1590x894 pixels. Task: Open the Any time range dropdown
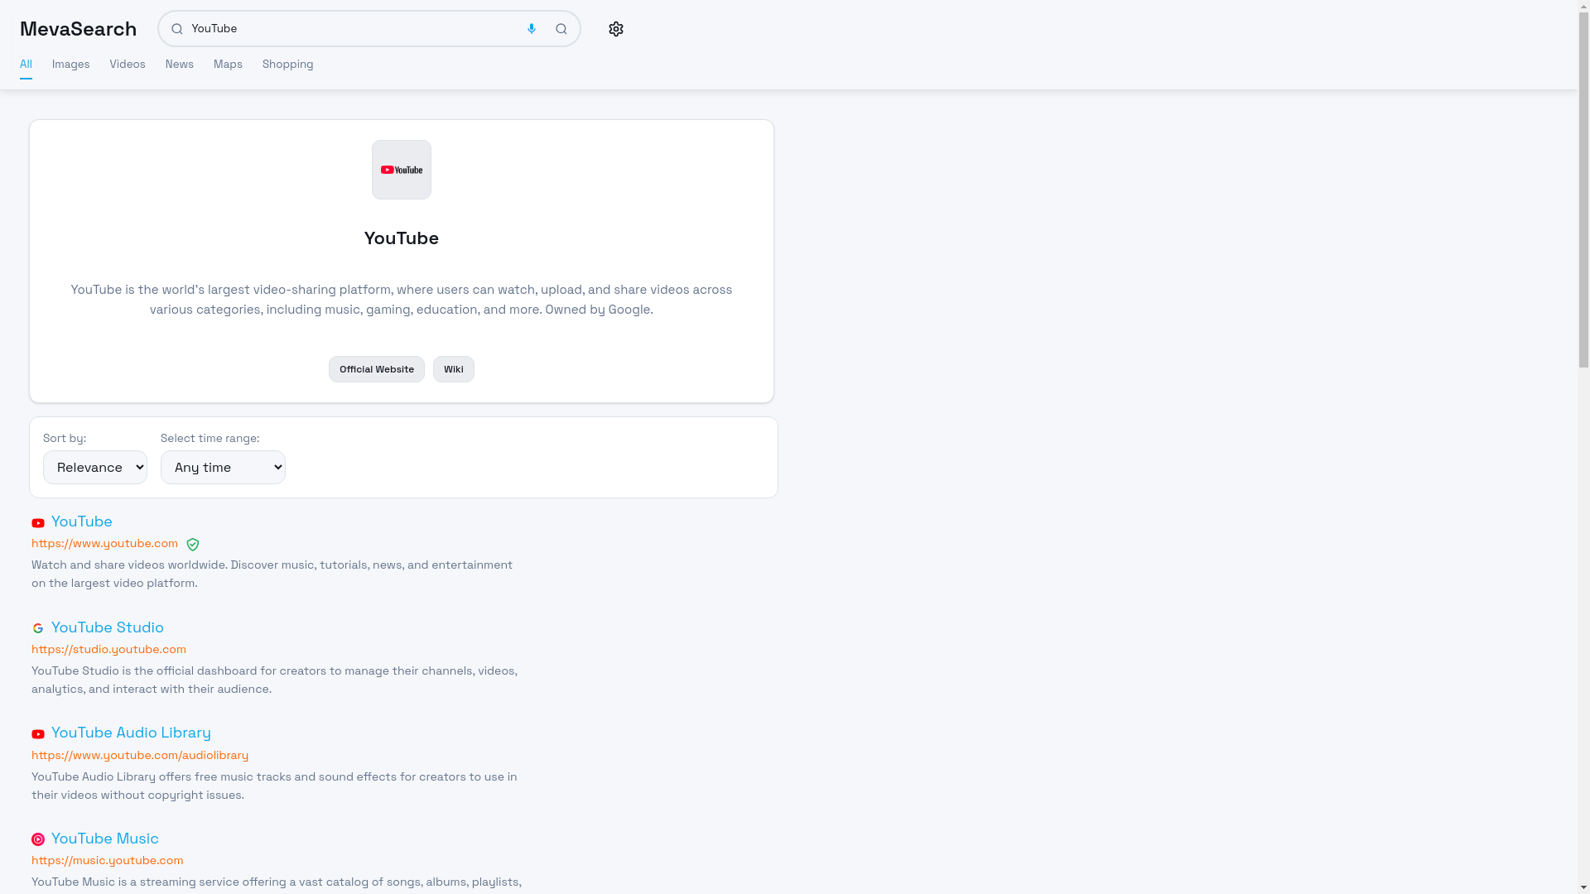click(223, 467)
